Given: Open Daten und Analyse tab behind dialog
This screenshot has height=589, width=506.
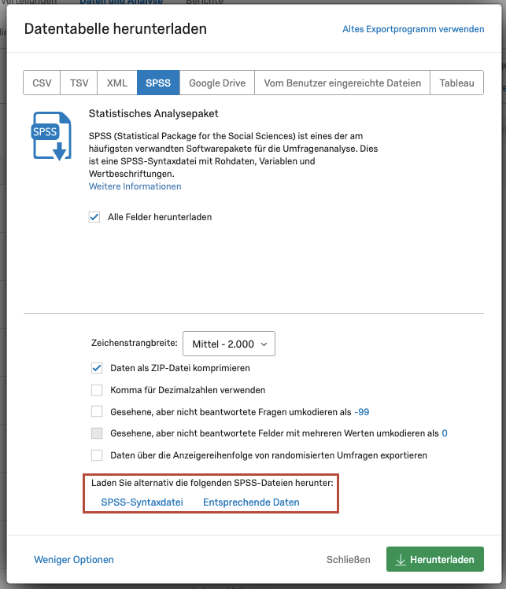Looking at the screenshot, I should pos(121,2).
